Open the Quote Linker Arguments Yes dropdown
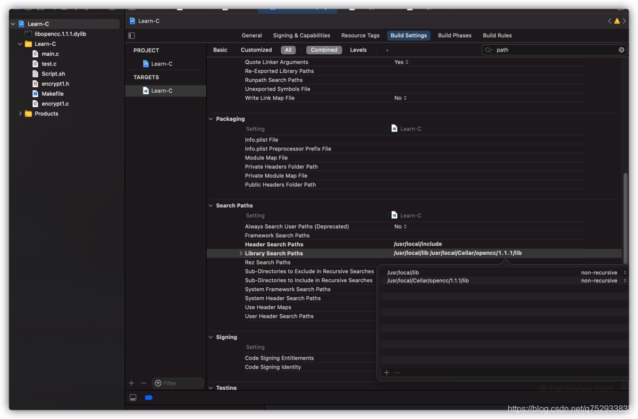 [x=401, y=62]
